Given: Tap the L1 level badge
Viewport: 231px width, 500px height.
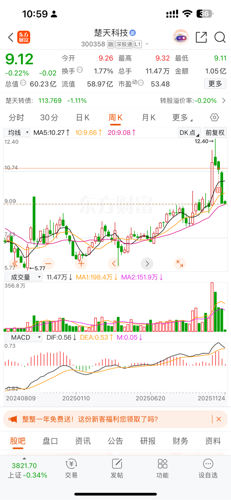Looking at the screenshot, I should 138,44.
